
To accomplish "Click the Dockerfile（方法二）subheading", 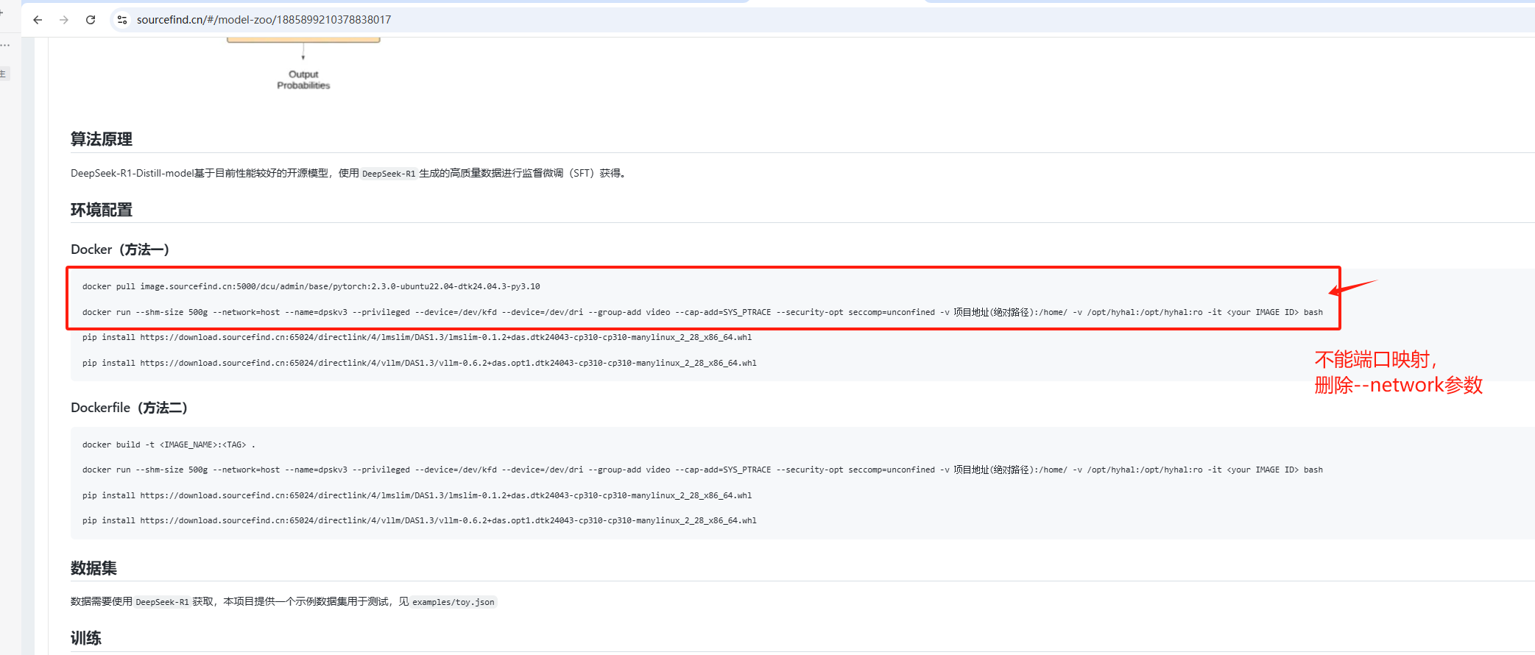I will (x=130, y=408).
